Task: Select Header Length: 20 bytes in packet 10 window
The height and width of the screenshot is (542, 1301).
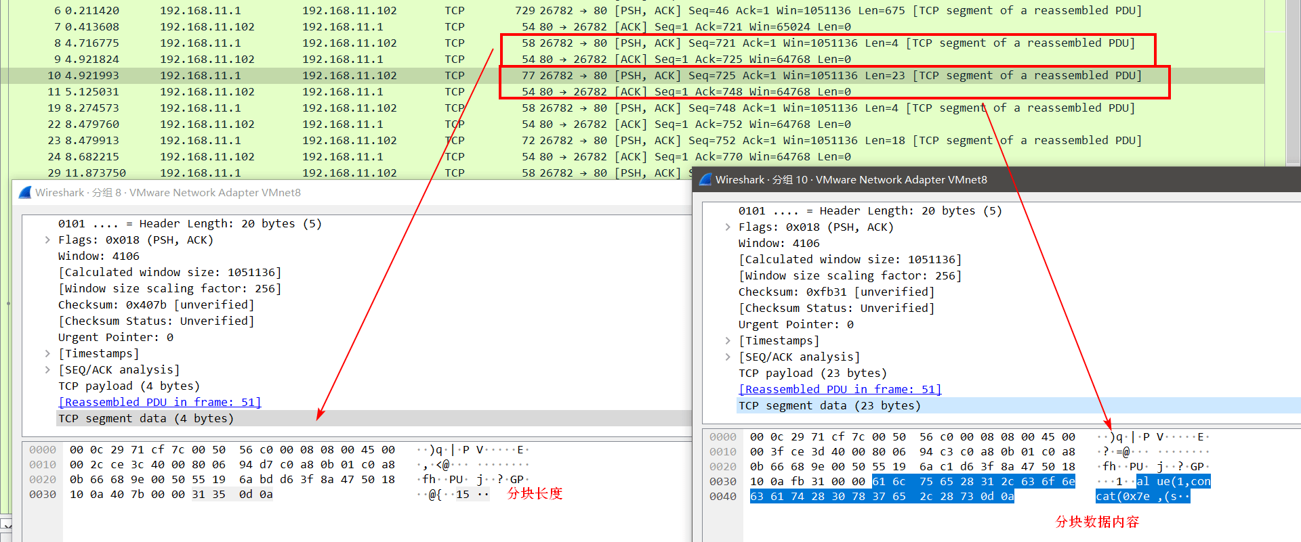Action: click(x=870, y=211)
